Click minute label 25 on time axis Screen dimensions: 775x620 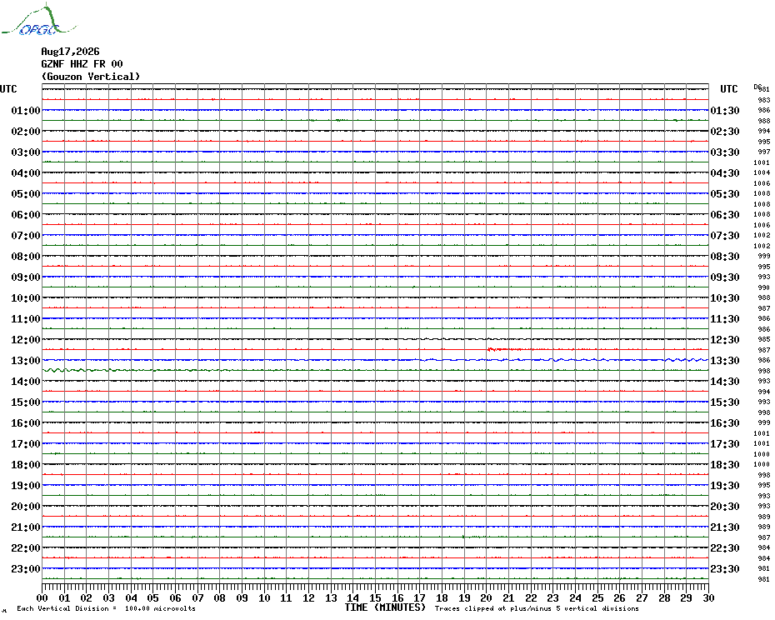pyautogui.click(x=597, y=597)
